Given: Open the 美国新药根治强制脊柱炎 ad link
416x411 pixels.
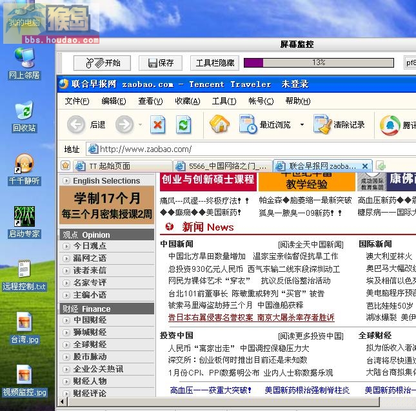Looking at the screenshot, I should click(307, 390).
